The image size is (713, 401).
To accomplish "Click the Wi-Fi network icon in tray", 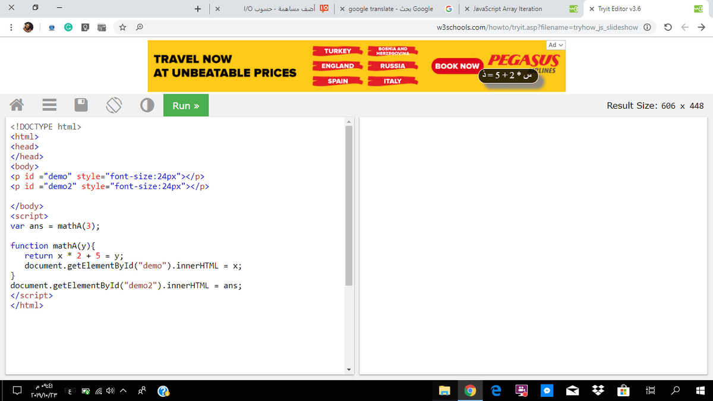I will 98,391.
